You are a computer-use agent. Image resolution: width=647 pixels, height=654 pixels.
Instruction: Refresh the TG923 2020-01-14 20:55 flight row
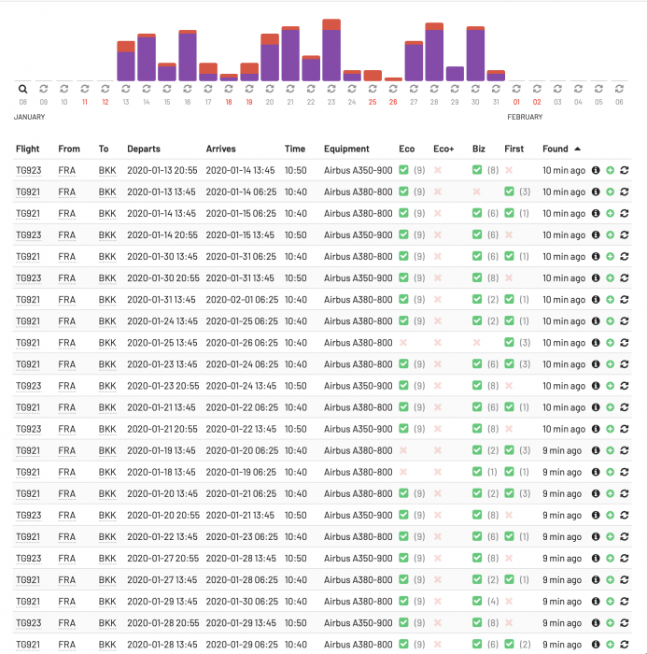(x=624, y=235)
